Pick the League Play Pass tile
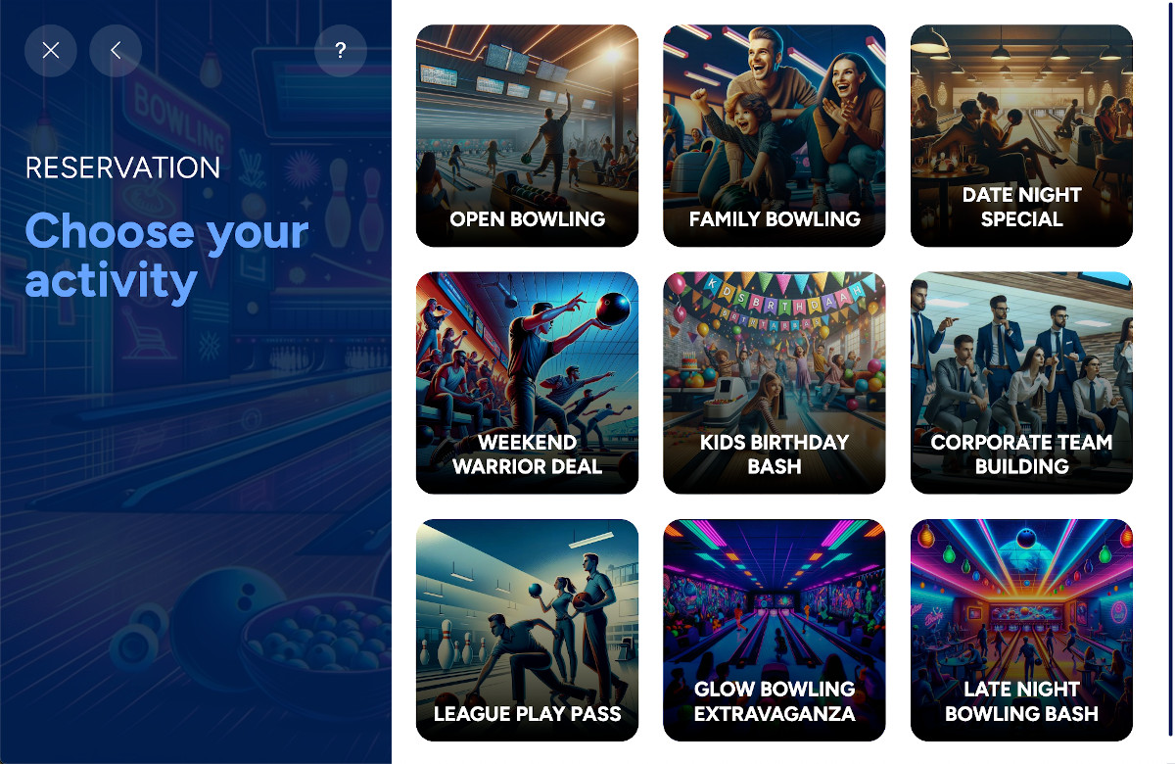The height and width of the screenshot is (764, 1175). click(x=527, y=630)
